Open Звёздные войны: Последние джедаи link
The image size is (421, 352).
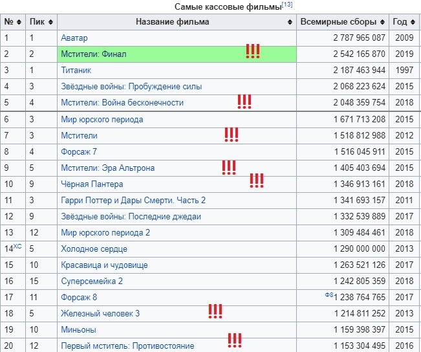click(131, 216)
